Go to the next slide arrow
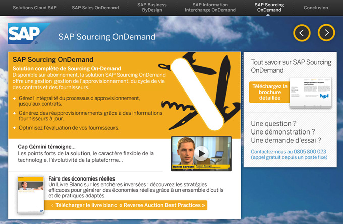Viewport: 343px width, 224px height. (x=326, y=33)
